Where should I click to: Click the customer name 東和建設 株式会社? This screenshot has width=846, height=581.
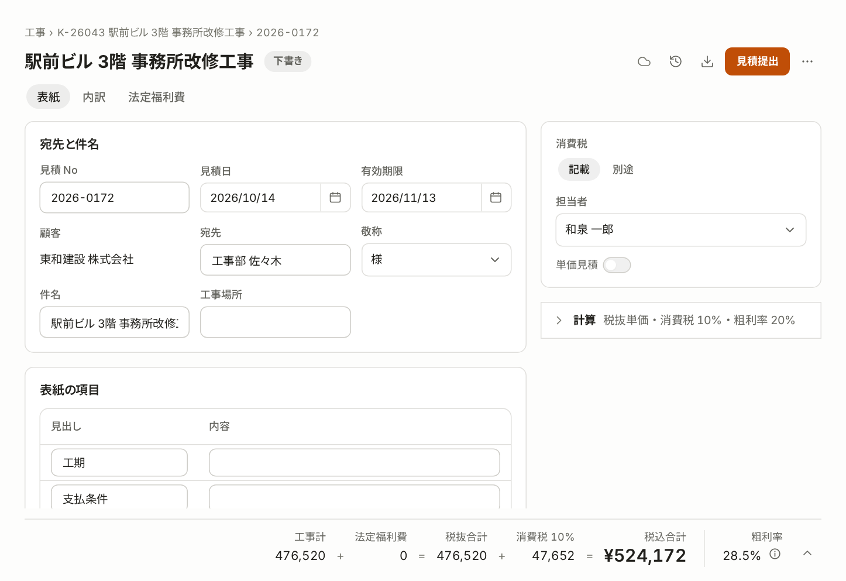click(87, 259)
